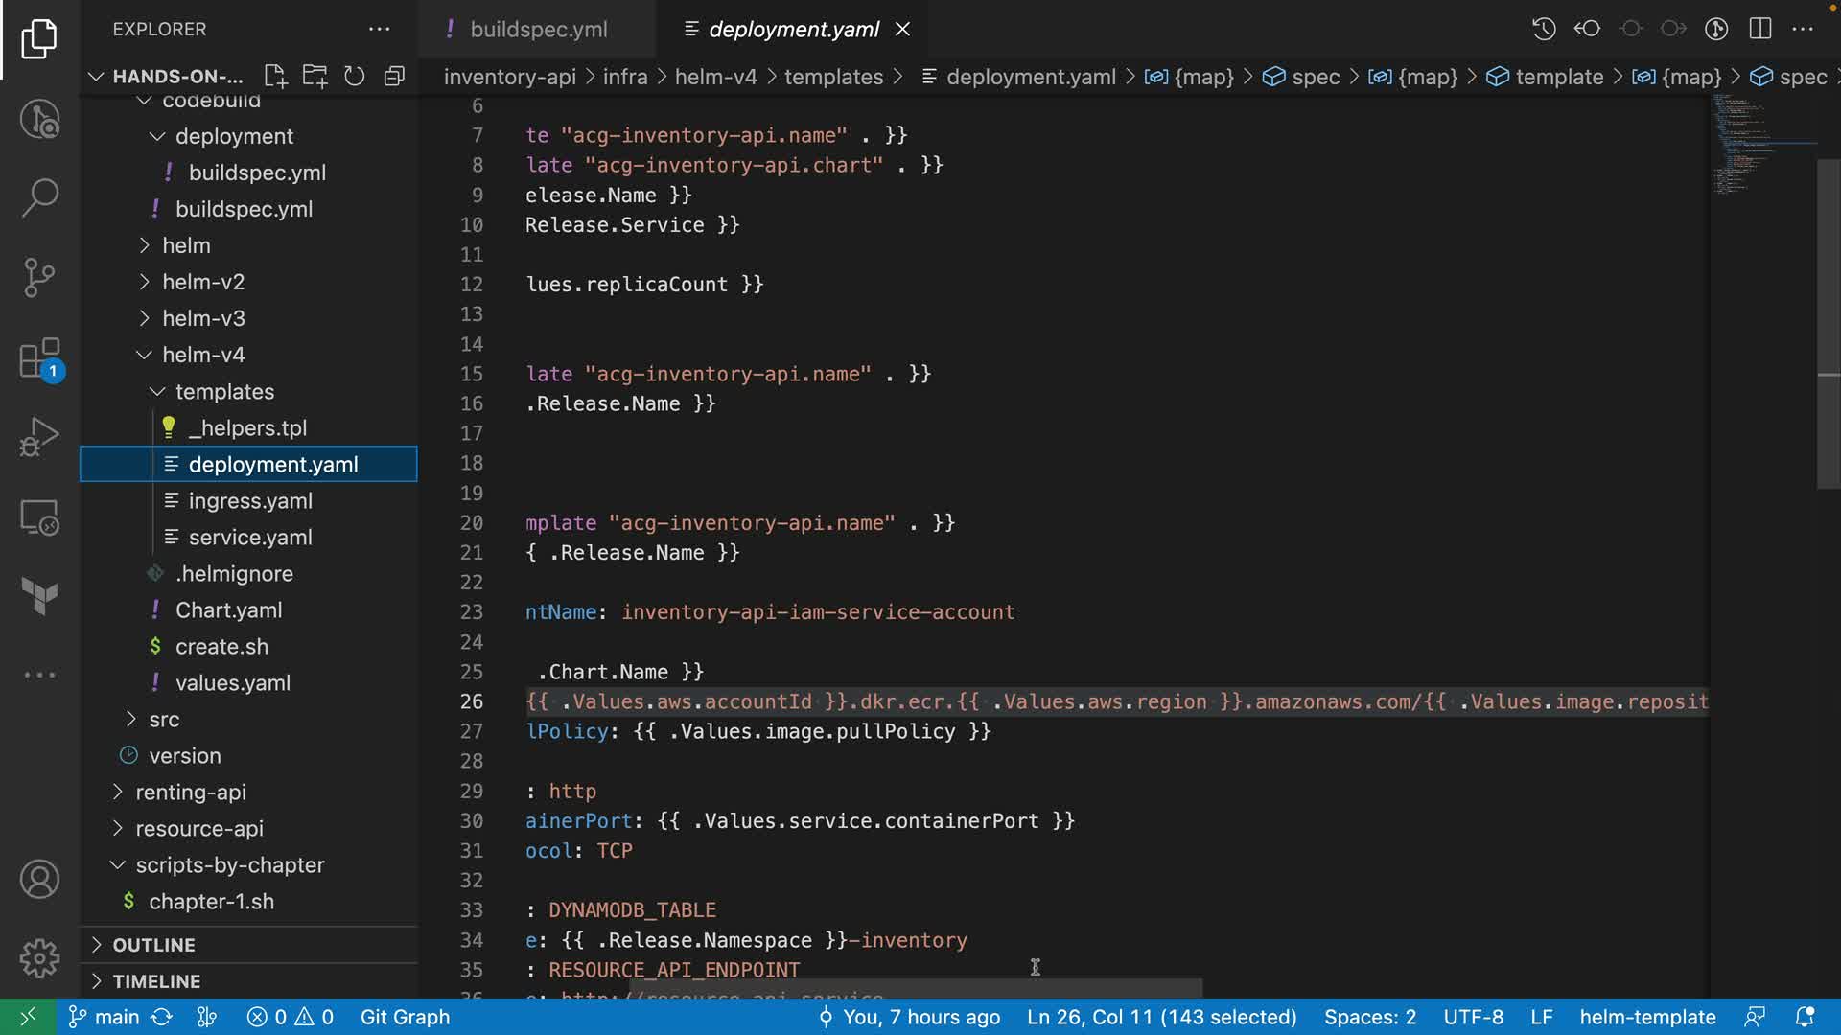
Task: Open the Manage gear icon
Action: 39,957
